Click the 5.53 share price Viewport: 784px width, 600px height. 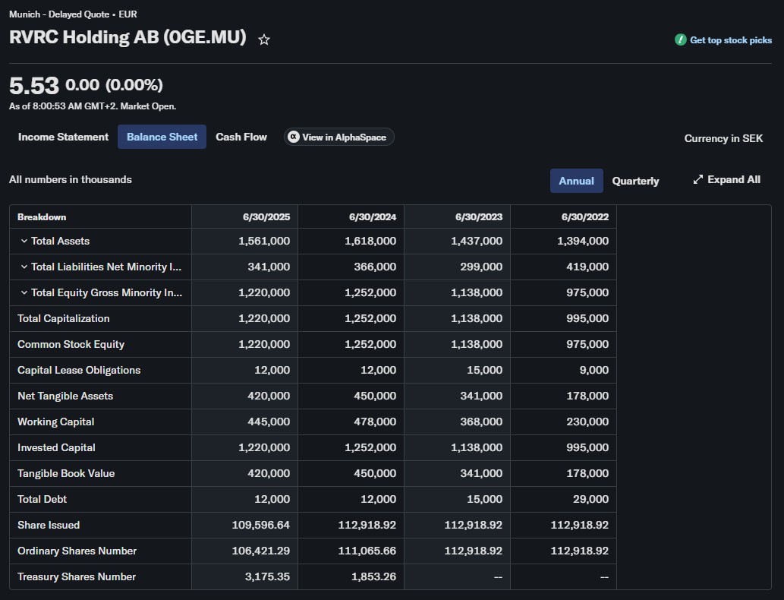34,86
